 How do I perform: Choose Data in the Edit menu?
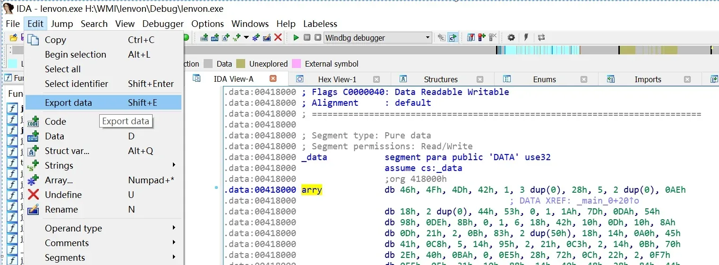click(x=103, y=136)
